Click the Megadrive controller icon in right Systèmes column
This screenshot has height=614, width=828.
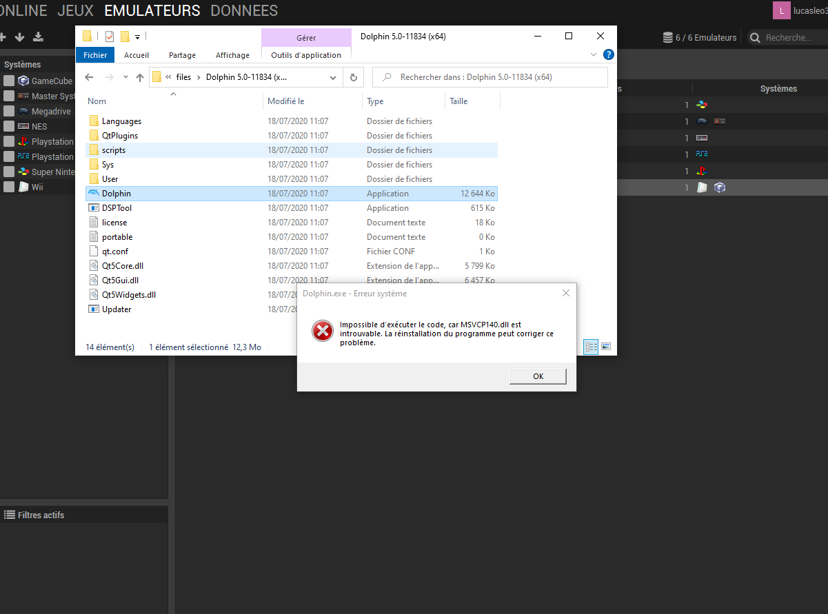tap(702, 121)
